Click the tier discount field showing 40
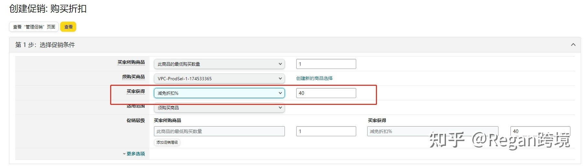Viewport: 585px width, 166px height. (540, 131)
